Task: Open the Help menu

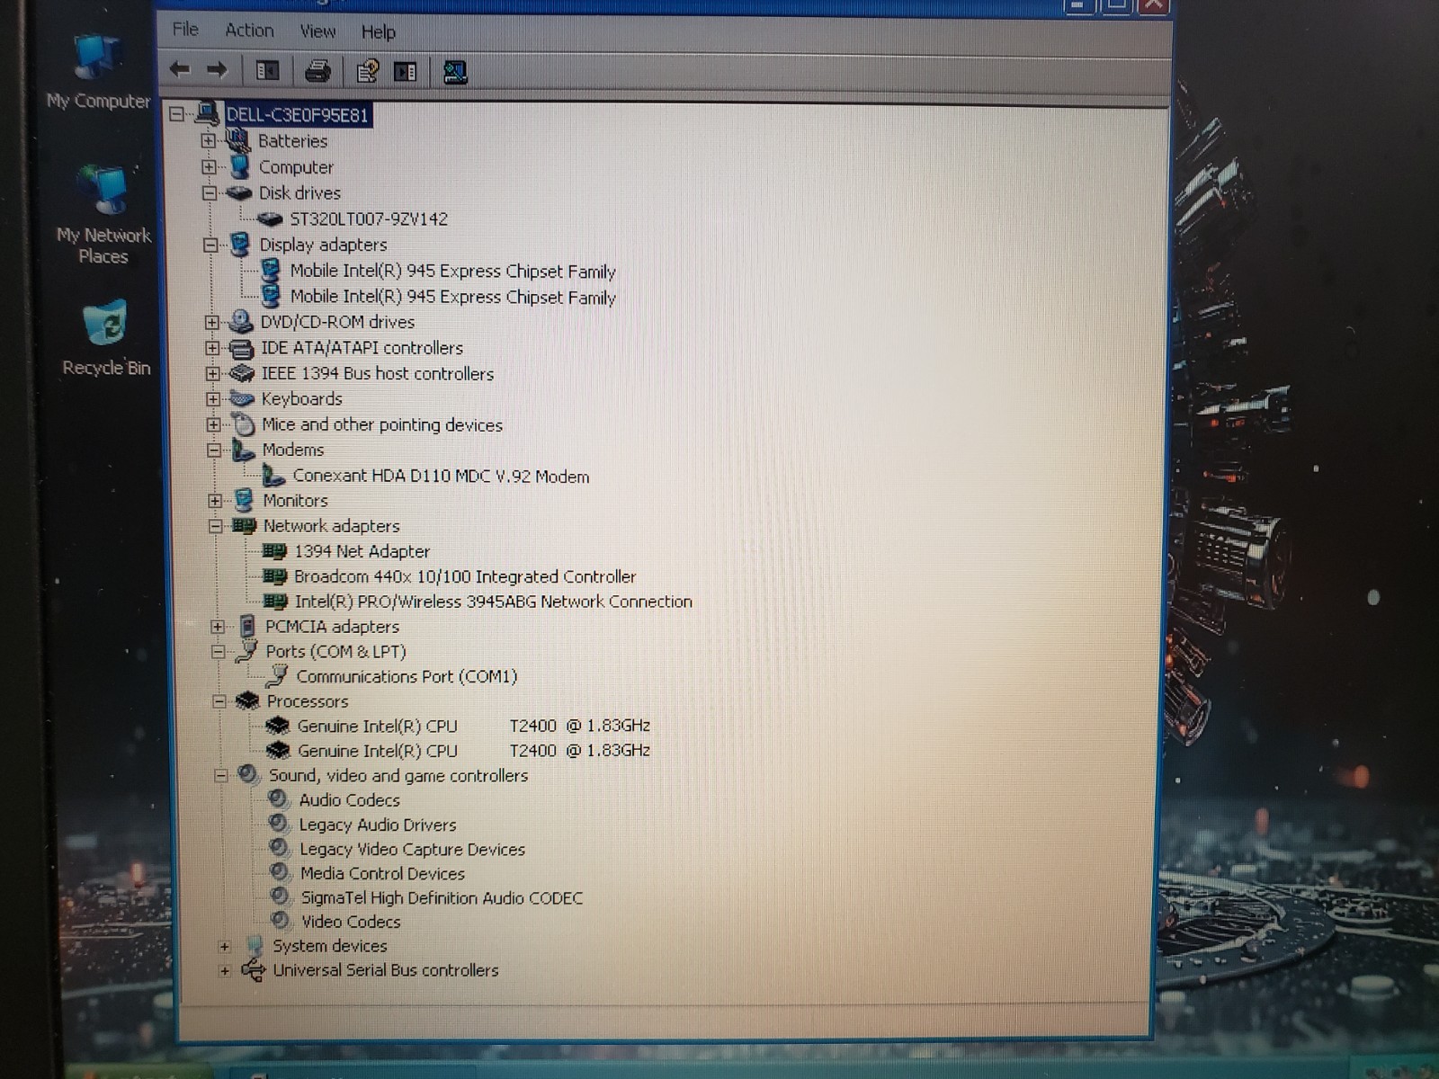Action: click(379, 32)
